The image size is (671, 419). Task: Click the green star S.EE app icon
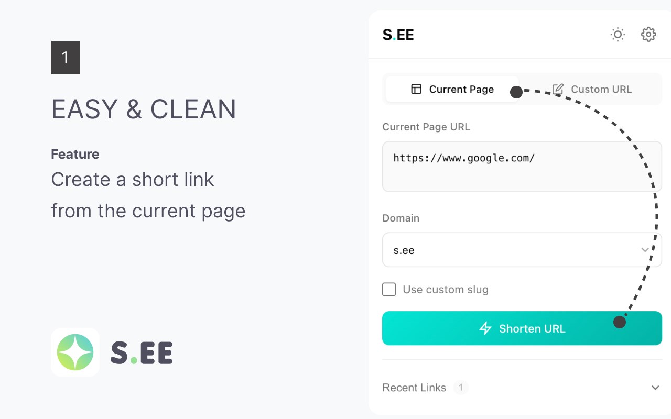point(75,352)
